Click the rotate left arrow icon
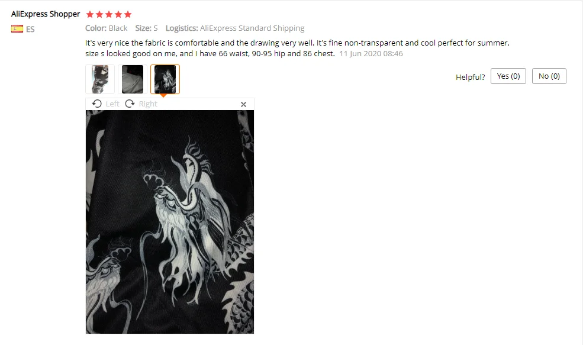Screen dimensions: 583x345 (x=97, y=104)
